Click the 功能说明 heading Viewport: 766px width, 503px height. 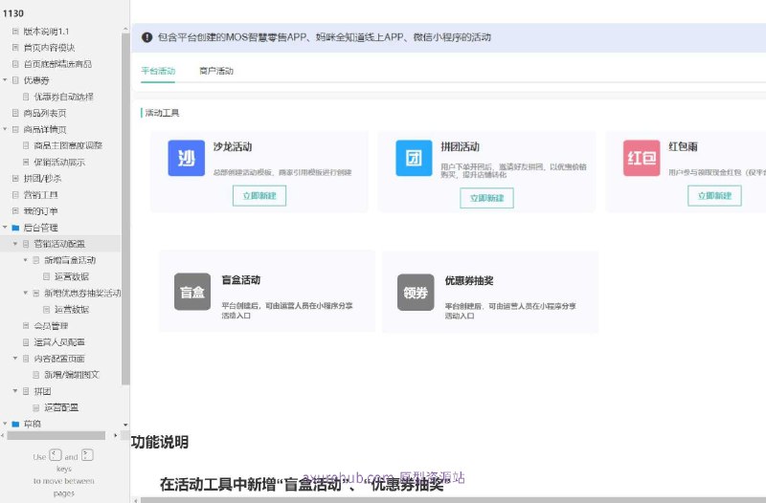coord(160,442)
